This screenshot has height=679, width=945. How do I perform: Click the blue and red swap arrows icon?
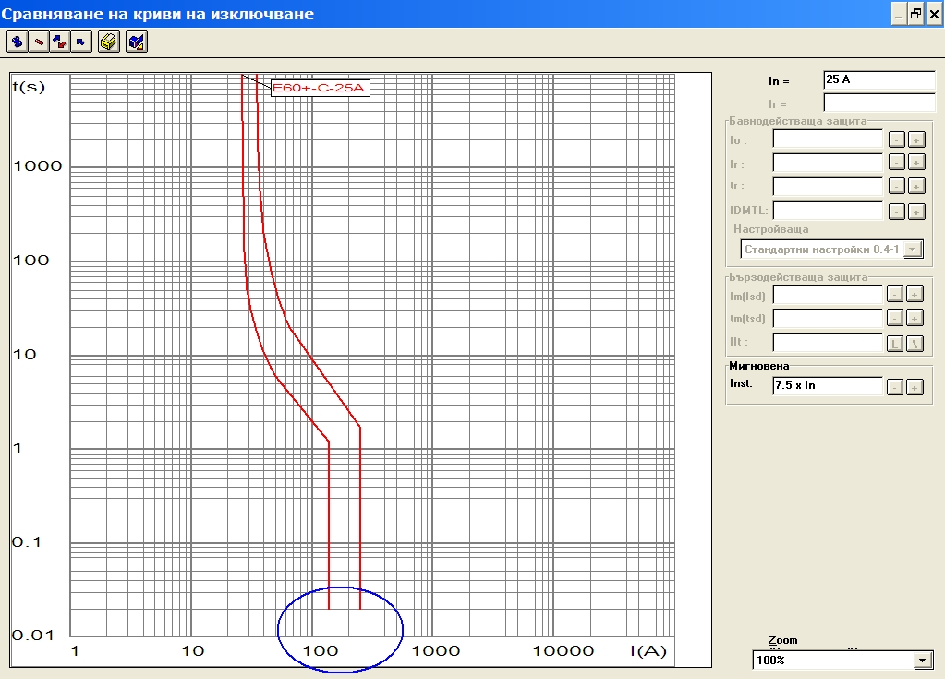pyautogui.click(x=59, y=42)
